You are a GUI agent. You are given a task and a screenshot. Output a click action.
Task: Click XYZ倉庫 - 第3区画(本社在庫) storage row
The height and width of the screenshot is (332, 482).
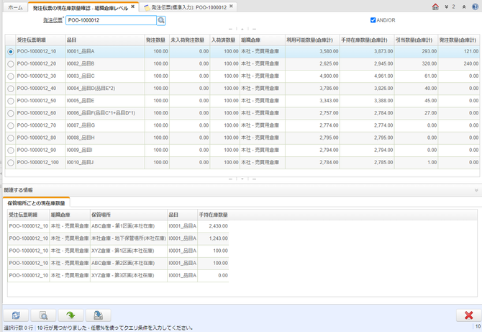pyautogui.click(x=118, y=275)
